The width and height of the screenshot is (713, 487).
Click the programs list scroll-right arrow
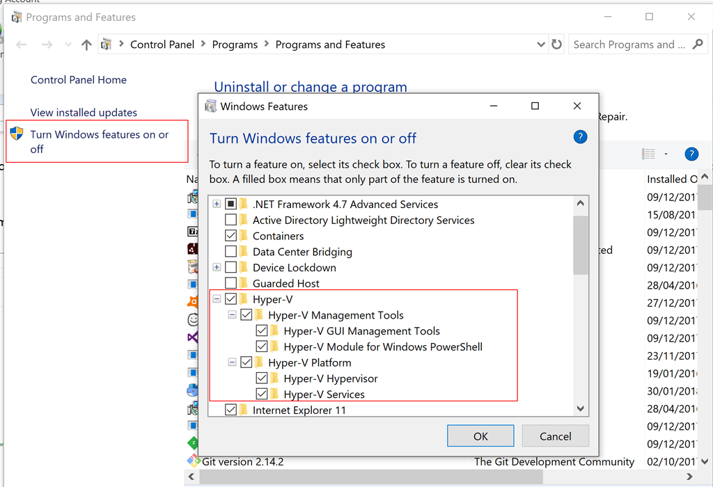(x=689, y=477)
